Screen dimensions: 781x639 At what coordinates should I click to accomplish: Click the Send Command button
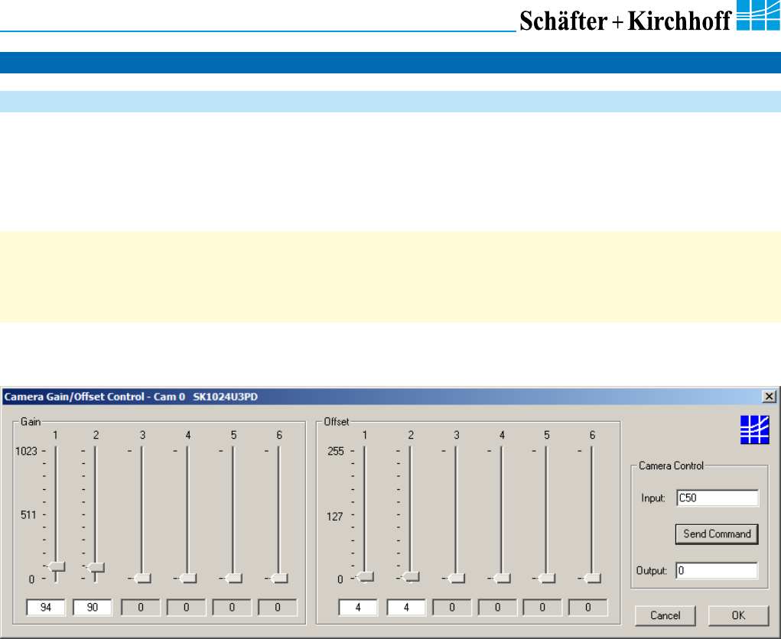pos(717,534)
